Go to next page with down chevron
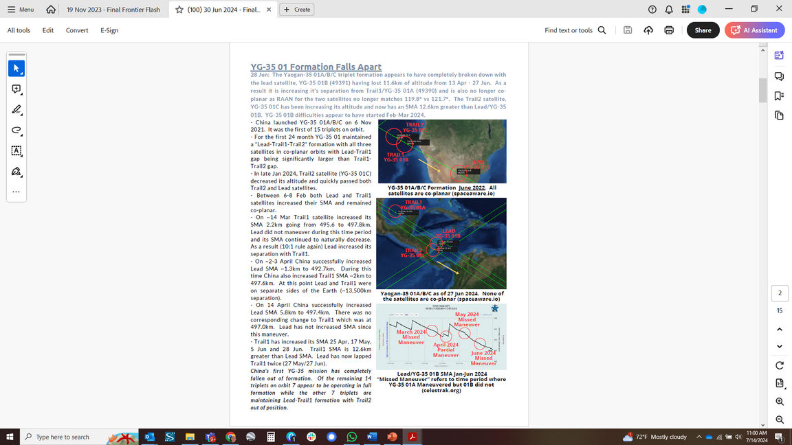Image resolution: width=792 pixels, height=445 pixels. [780, 347]
